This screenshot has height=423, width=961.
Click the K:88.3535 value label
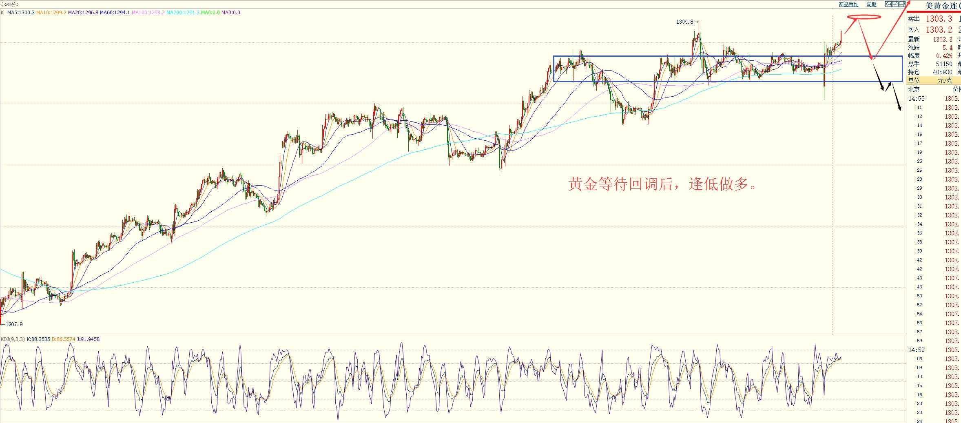(38, 339)
